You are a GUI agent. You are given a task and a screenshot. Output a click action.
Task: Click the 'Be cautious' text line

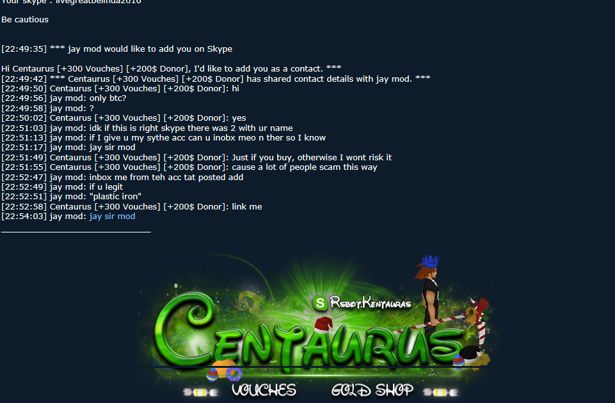pos(25,20)
